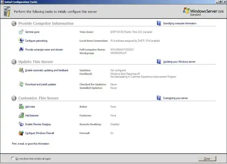The width and height of the screenshot is (227, 164).
Task: Click the Provide Computer Information heading
Action: tap(46, 23)
